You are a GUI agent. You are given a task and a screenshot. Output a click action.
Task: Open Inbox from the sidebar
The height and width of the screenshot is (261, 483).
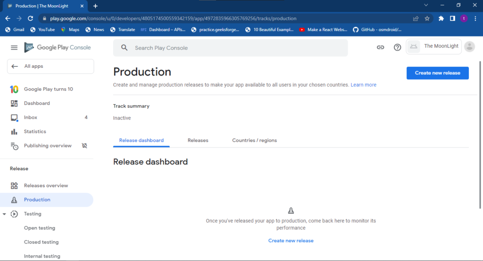pos(31,117)
